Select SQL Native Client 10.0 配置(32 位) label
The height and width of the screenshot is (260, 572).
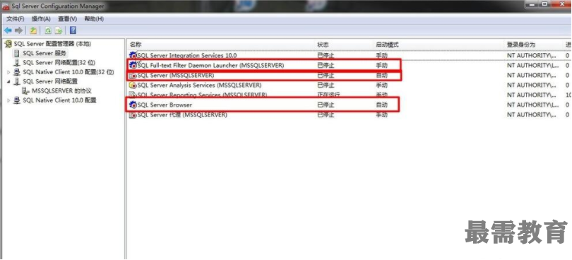click(x=68, y=72)
